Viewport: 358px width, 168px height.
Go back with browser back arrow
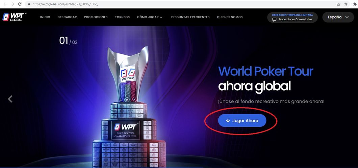(5, 4)
